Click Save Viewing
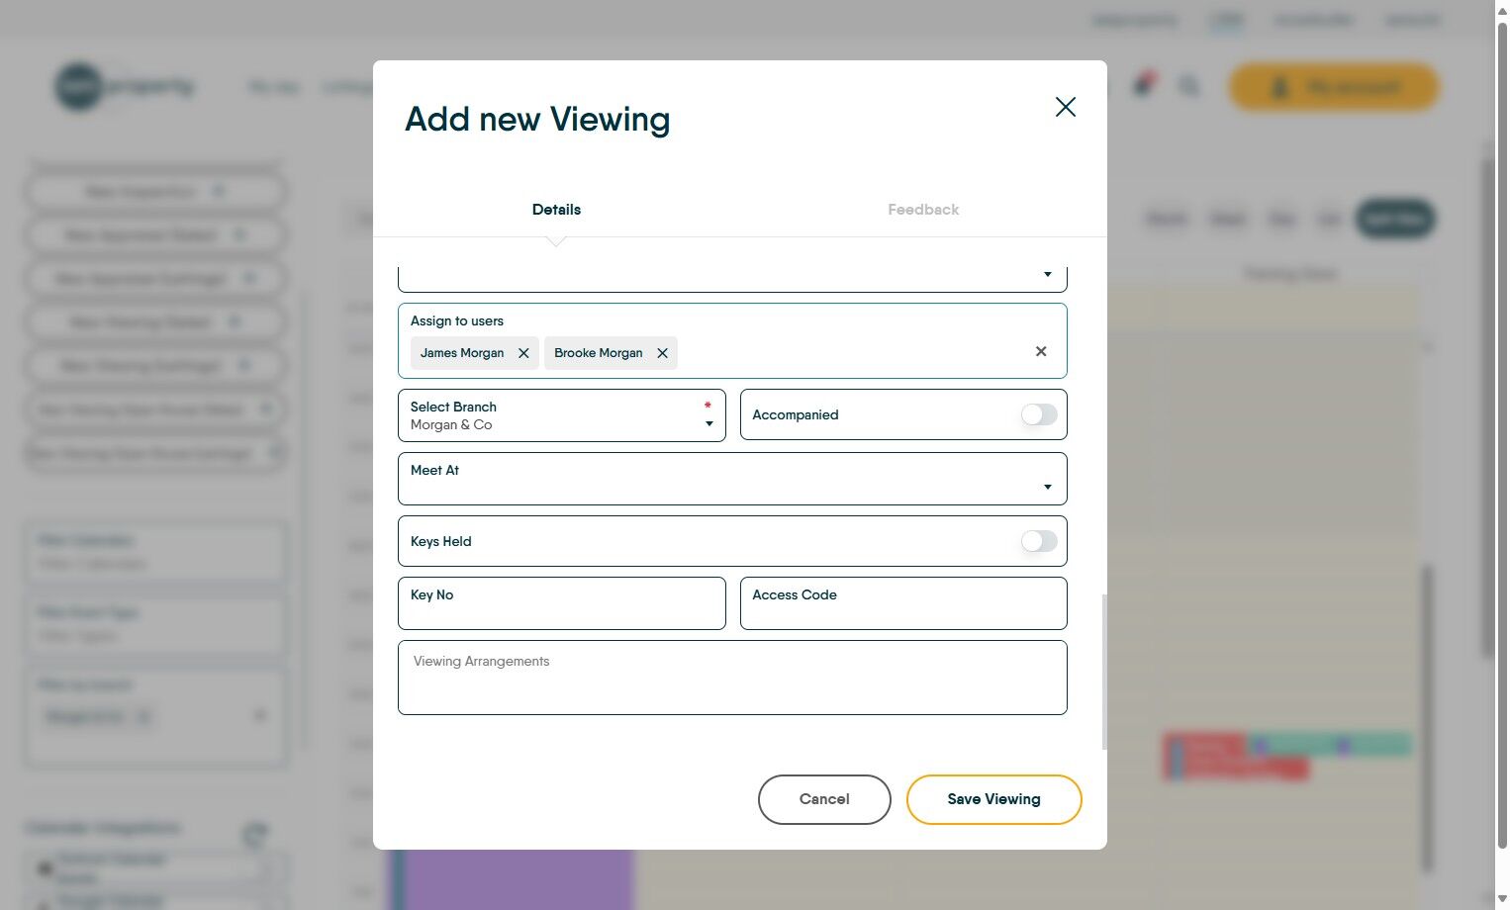 [x=993, y=799]
